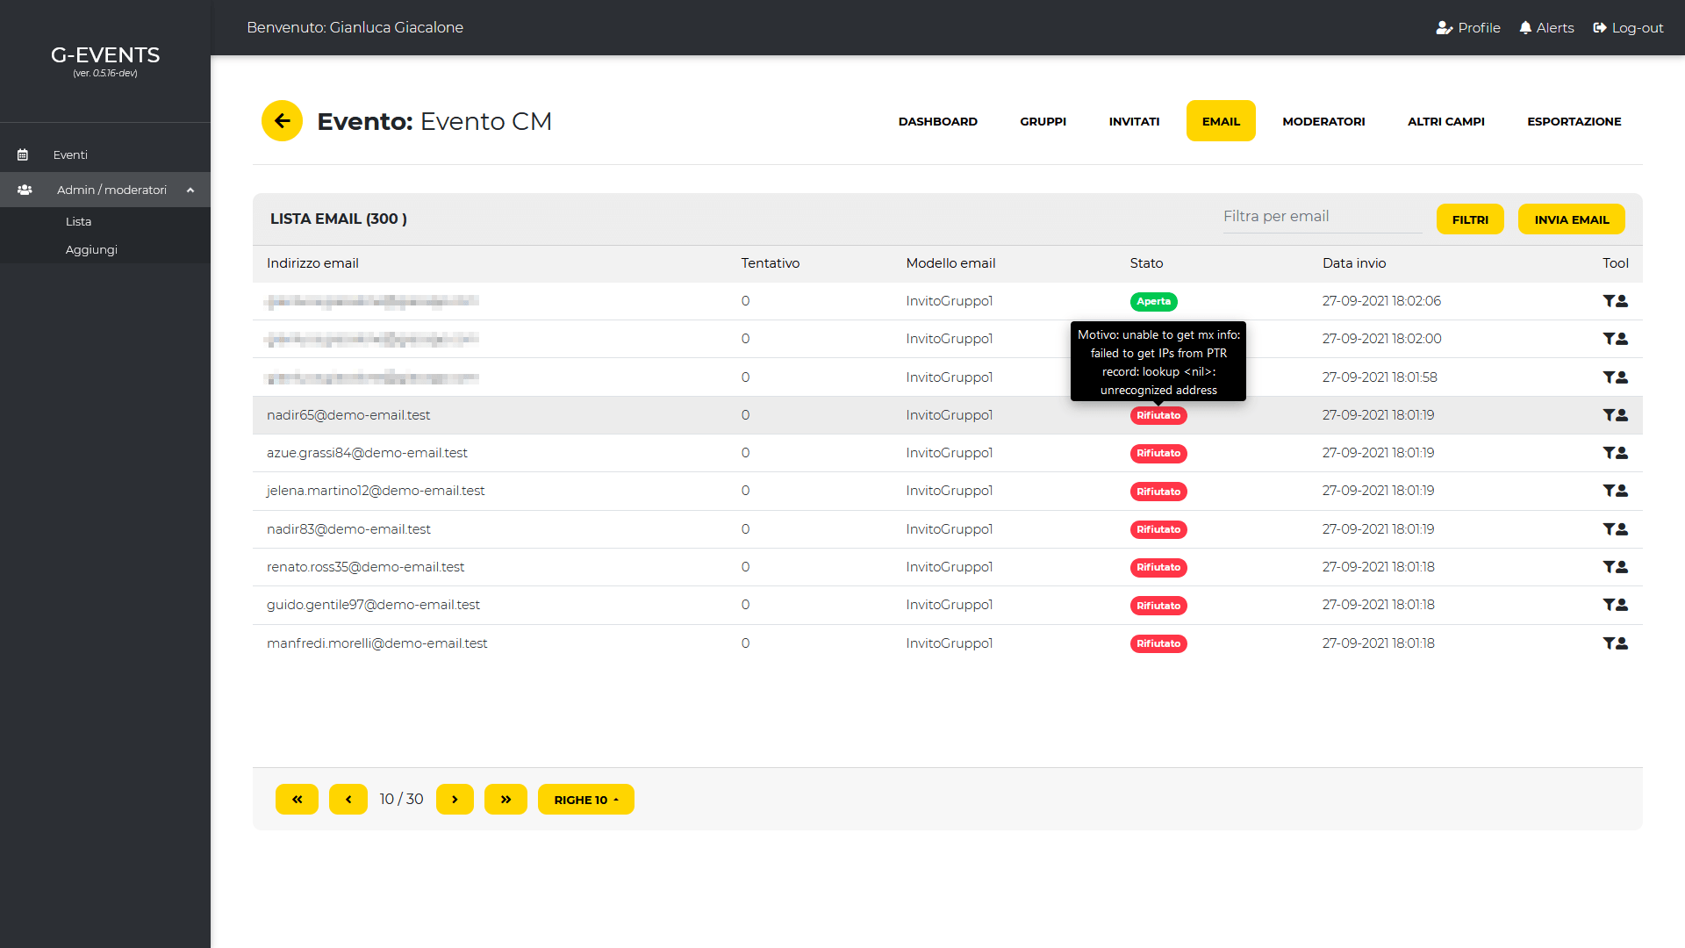The image size is (1685, 948).
Task: Open the Profile link in header
Action: click(x=1468, y=28)
